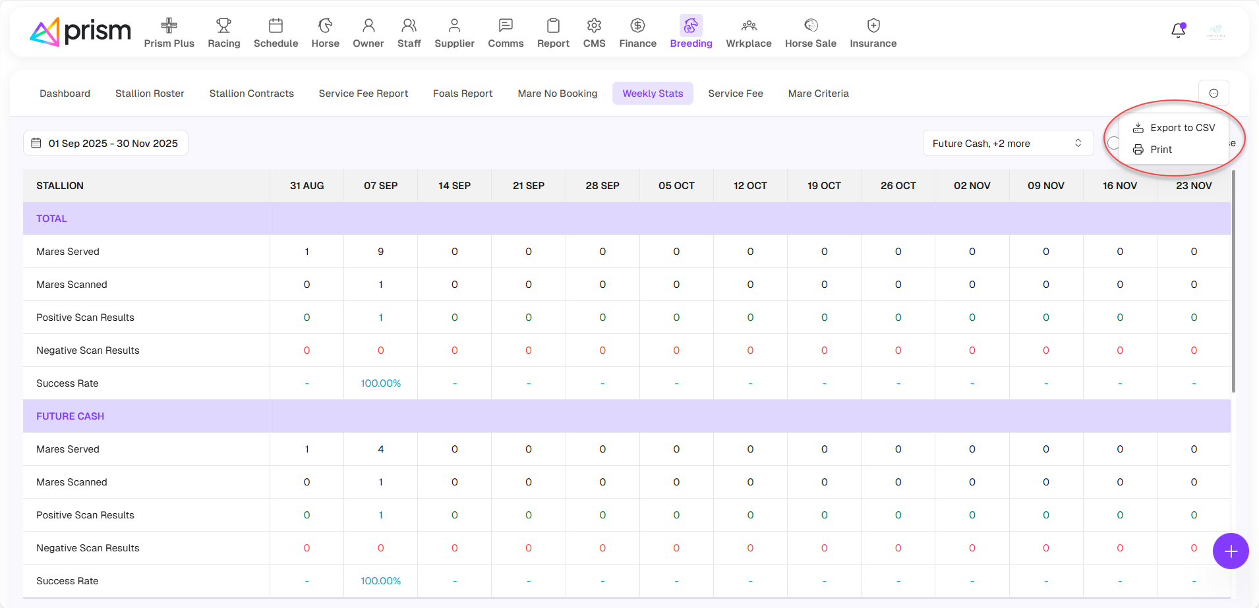1259x608 pixels.
Task: Open the Foals Report tab
Action: pos(463,94)
